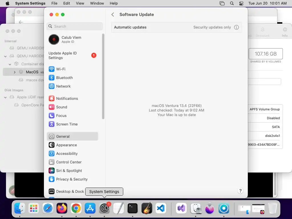Click 107.16 GB capacity box in Disk Utility

pos(265,54)
